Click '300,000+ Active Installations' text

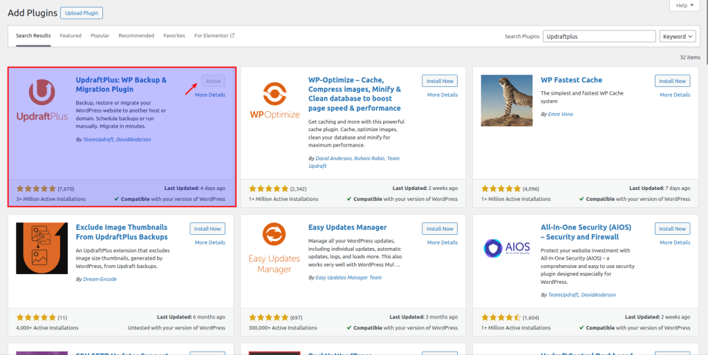tap(283, 328)
